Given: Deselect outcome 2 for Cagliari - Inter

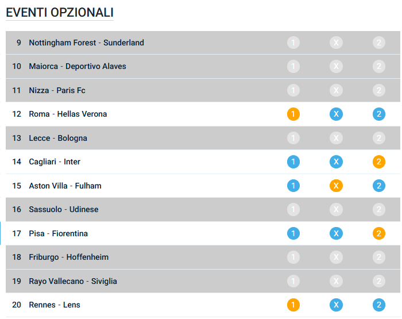Looking at the screenshot, I should tap(378, 162).
